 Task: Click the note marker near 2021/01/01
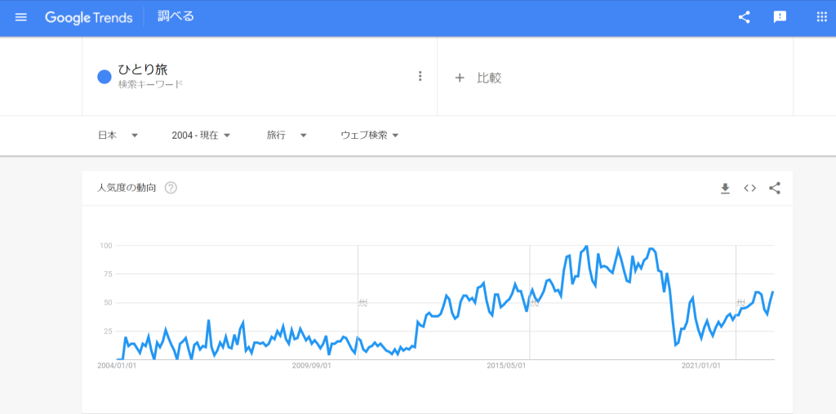(741, 303)
